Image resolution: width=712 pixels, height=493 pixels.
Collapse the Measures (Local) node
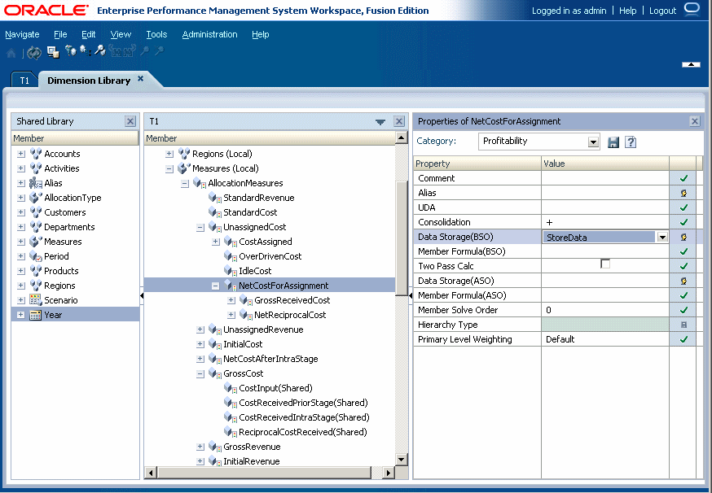169,168
